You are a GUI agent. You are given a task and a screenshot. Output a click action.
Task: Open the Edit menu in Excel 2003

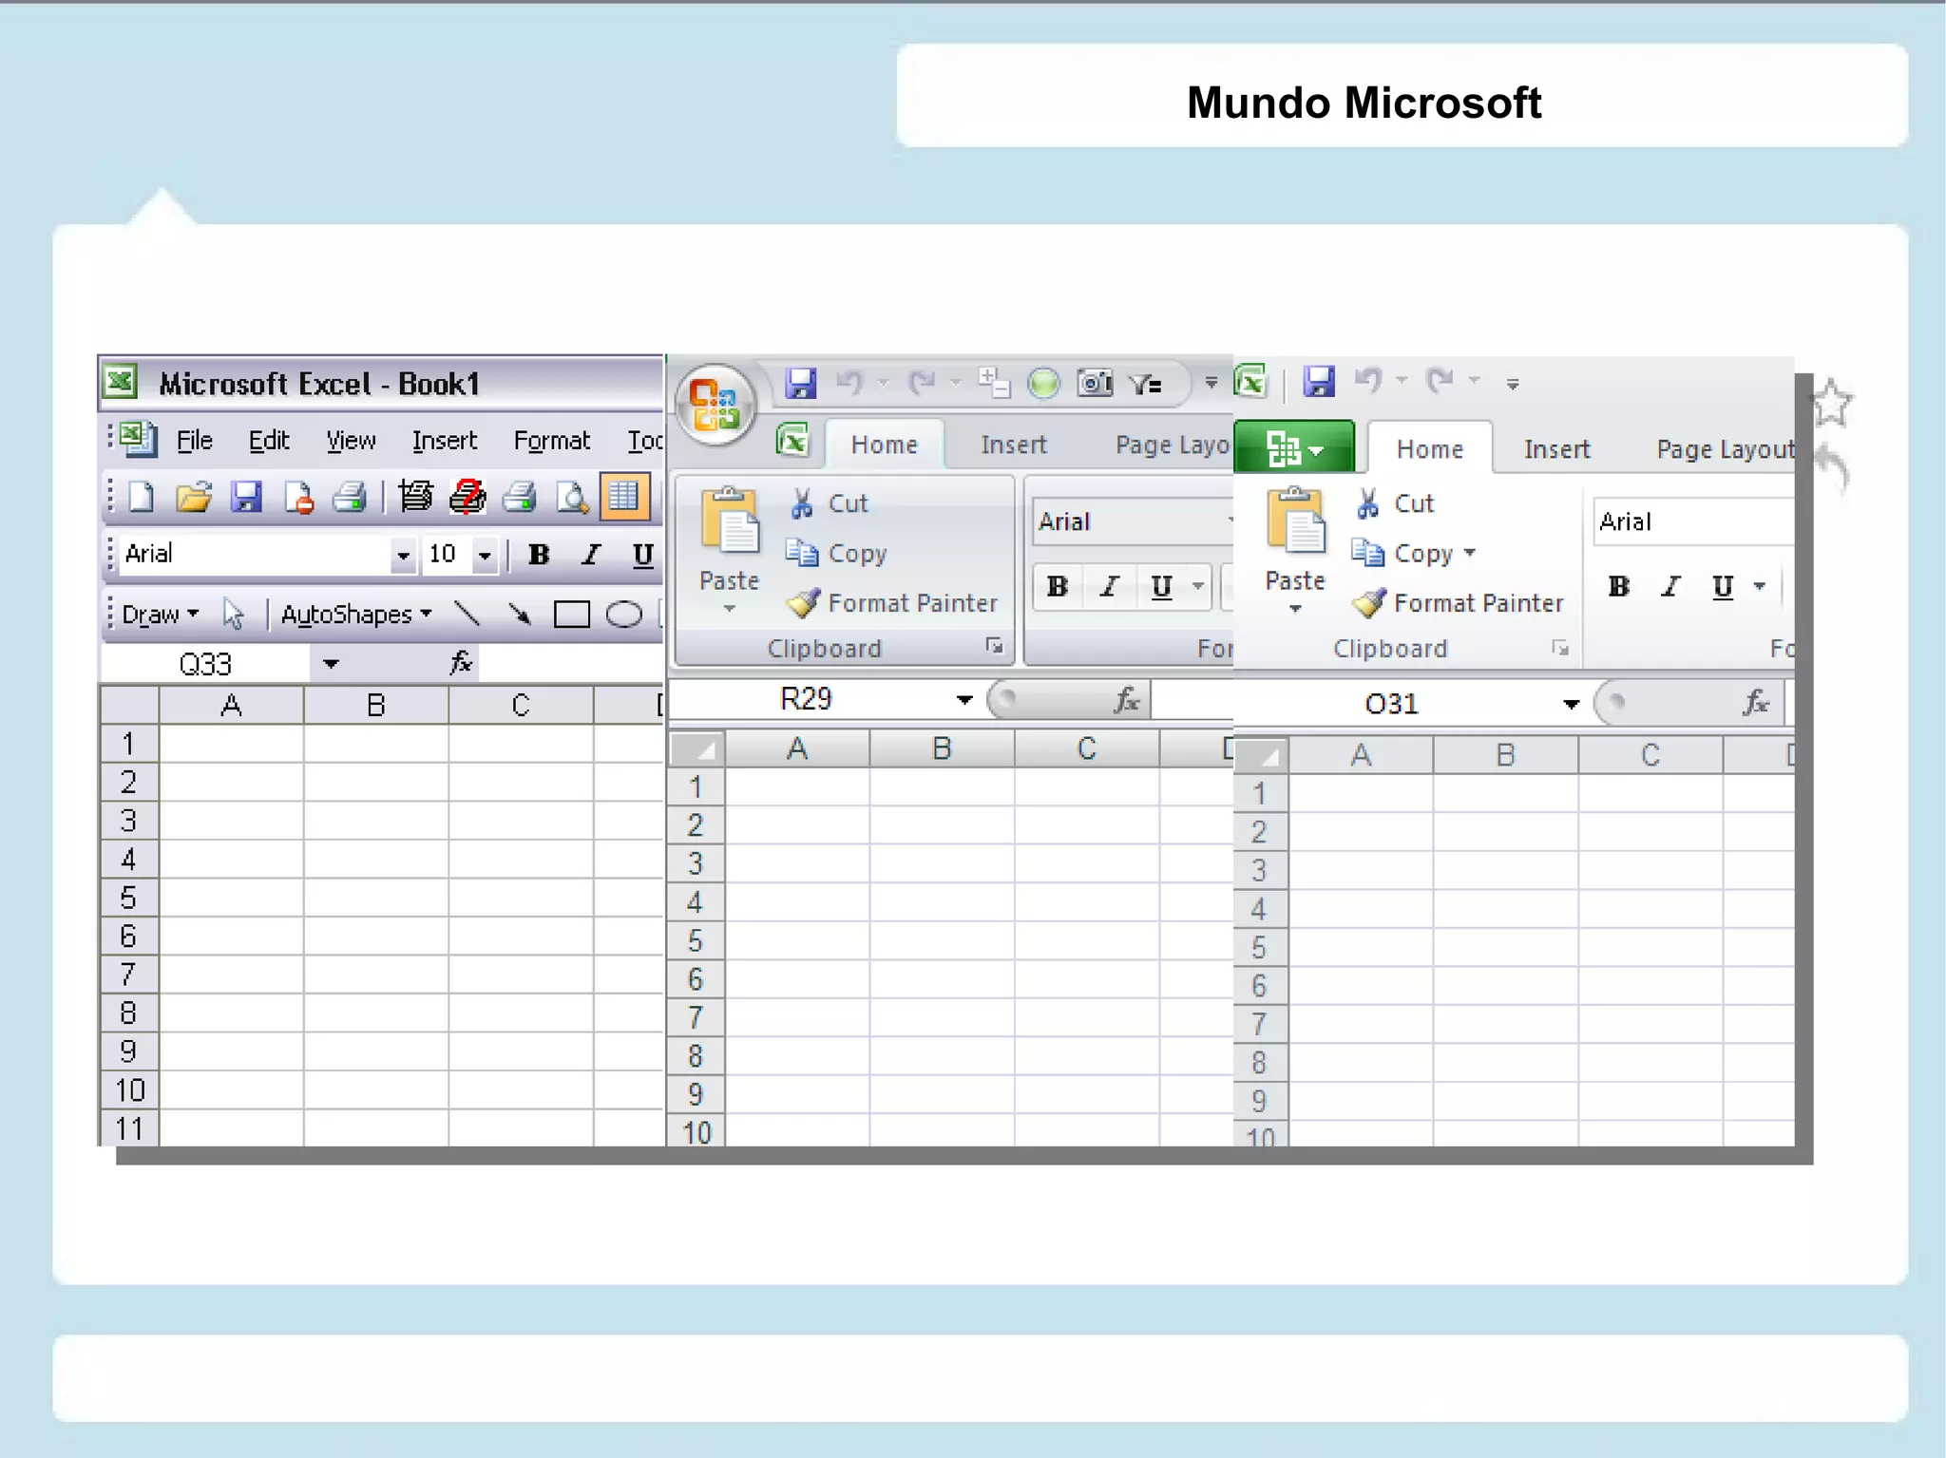(269, 441)
